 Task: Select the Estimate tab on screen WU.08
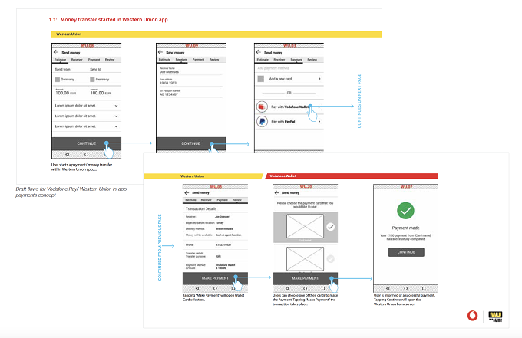[60, 60]
